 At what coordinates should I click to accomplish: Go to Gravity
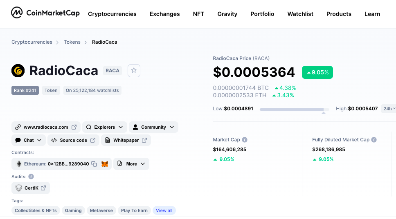[227, 14]
